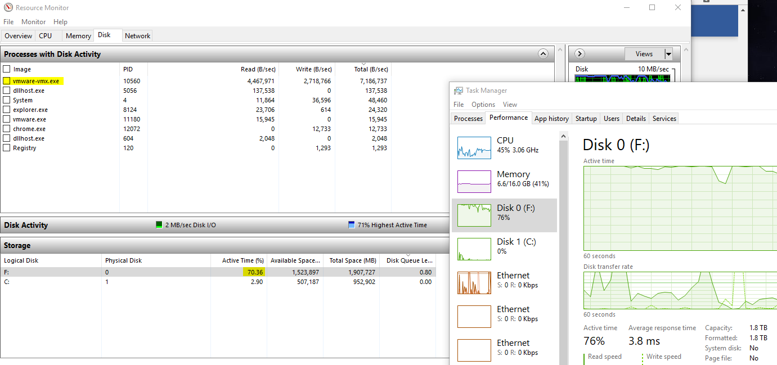The width and height of the screenshot is (777, 365).
Task: Sort by Read (B/sec) column header
Action: point(213,69)
